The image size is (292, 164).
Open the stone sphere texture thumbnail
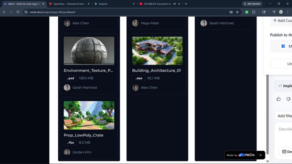pos(89,51)
